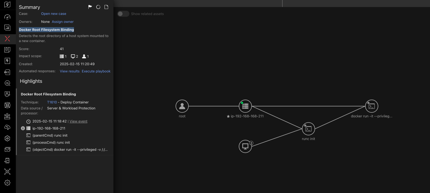
Task: Open the magnifier search icon in sidebar
Action: point(7,83)
